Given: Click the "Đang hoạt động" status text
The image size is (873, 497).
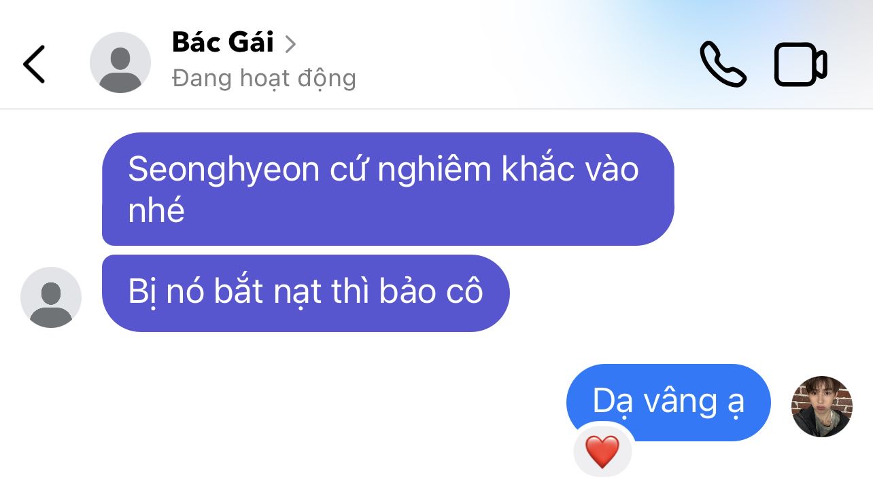Looking at the screenshot, I should click(264, 79).
